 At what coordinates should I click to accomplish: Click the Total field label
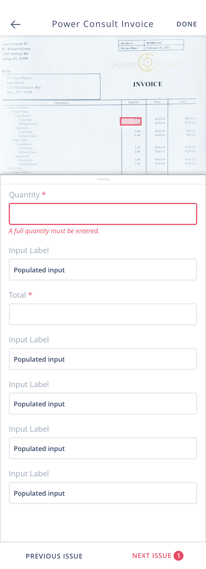pos(18,295)
